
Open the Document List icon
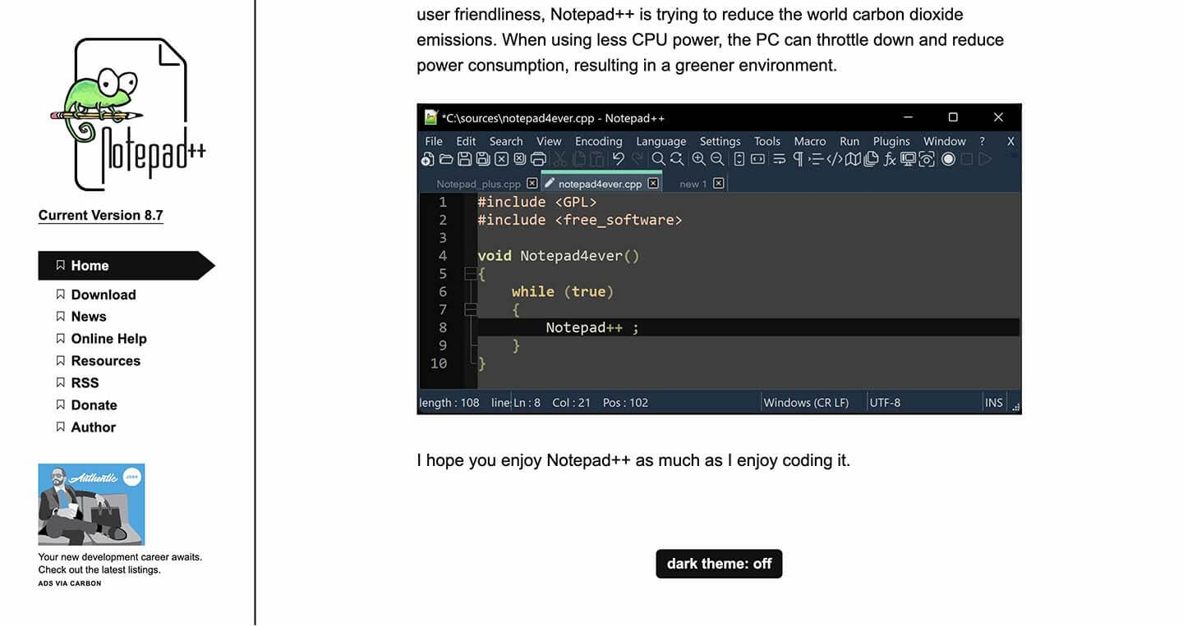871,159
